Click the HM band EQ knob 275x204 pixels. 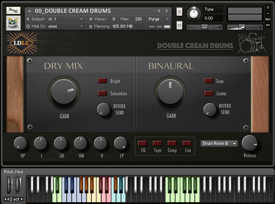80,143
